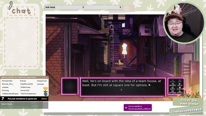Open the Save menu

click(x=173, y=88)
